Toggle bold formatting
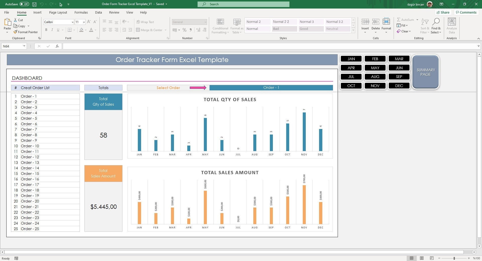 tap(46, 30)
